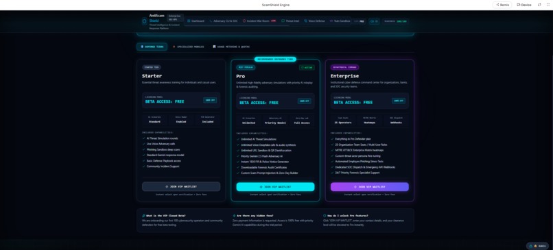
Task: Click 'Are there any hidden fees?' question
Action: click(x=255, y=216)
